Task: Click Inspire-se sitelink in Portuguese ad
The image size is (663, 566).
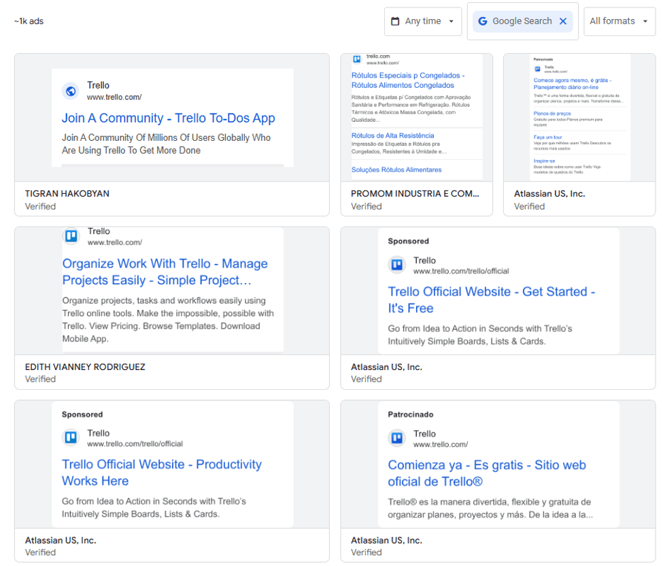Action: (x=544, y=161)
